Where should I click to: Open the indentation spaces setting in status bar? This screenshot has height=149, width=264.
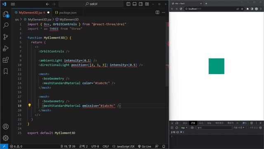pyautogui.click(x=83, y=146)
